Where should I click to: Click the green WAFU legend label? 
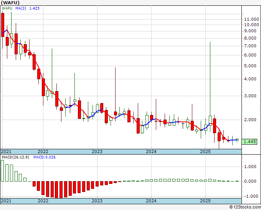(7, 8)
